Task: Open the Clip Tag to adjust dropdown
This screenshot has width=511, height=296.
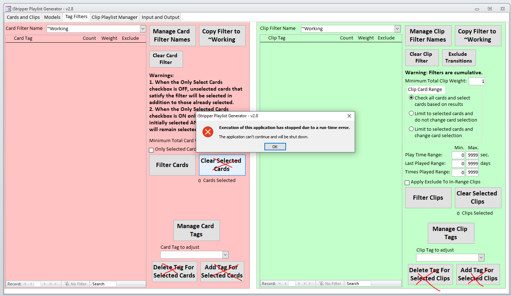Action: coord(481,258)
